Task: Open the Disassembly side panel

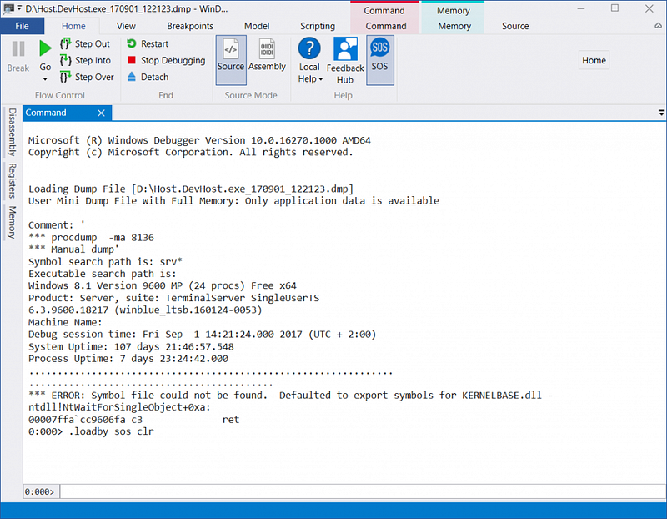Action: [x=13, y=132]
